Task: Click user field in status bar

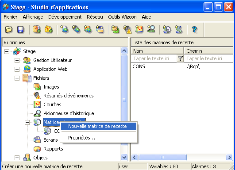Action: (x=133, y=166)
